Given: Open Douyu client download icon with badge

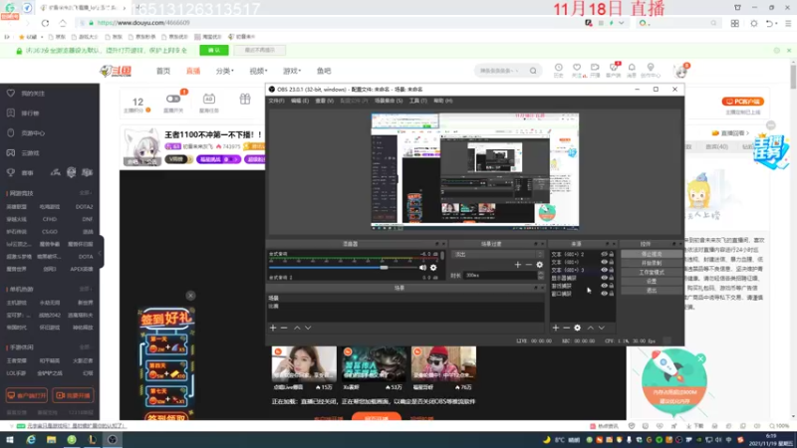Looking at the screenshot, I should 614,70.
